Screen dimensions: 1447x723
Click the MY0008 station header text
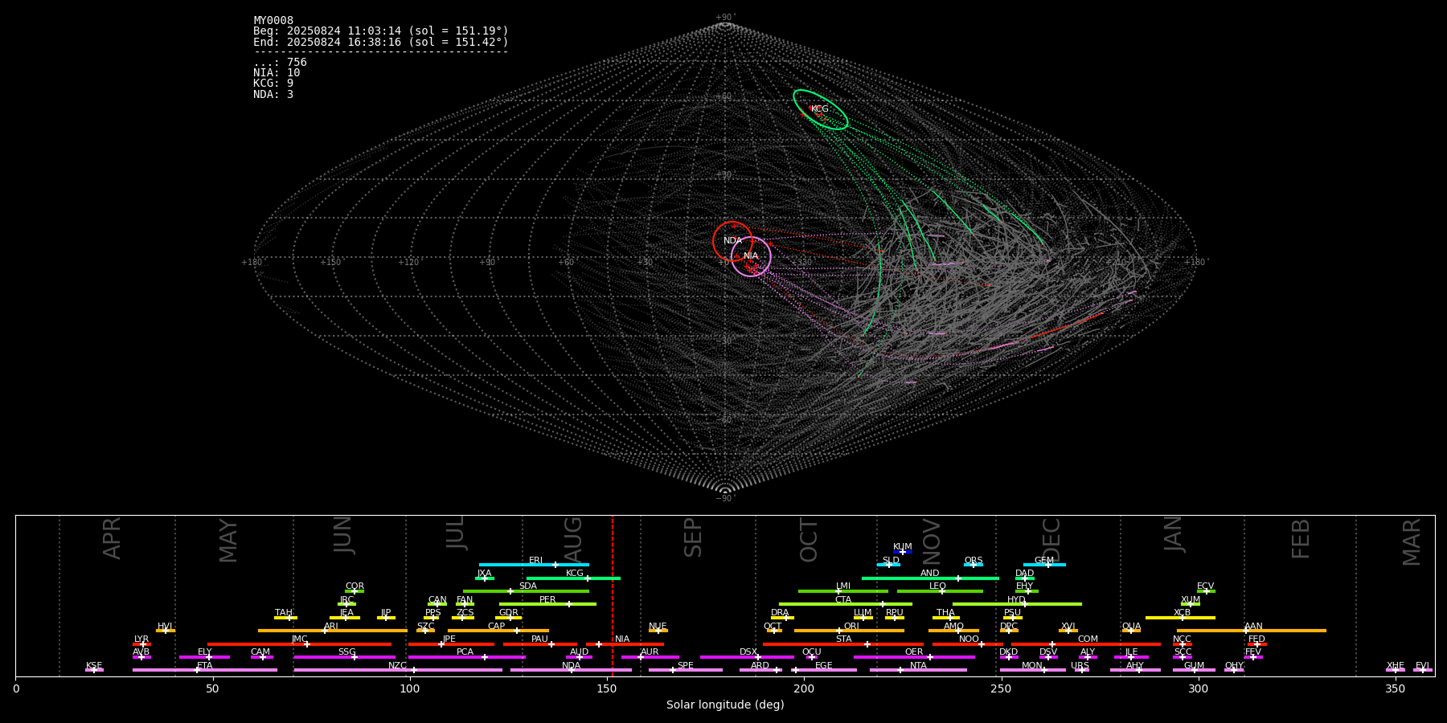273,21
